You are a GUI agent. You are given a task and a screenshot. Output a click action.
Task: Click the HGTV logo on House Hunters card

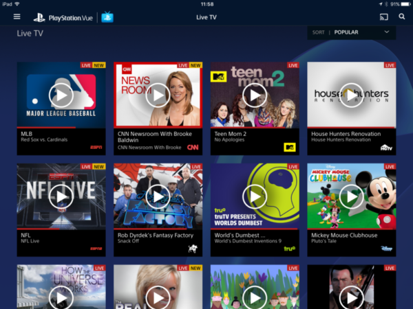click(386, 148)
